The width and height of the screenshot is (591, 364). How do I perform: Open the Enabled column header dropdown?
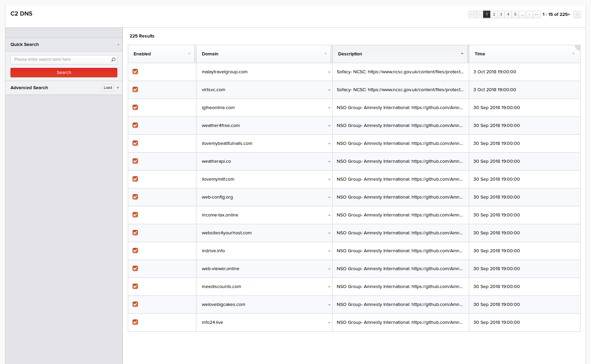(x=189, y=54)
